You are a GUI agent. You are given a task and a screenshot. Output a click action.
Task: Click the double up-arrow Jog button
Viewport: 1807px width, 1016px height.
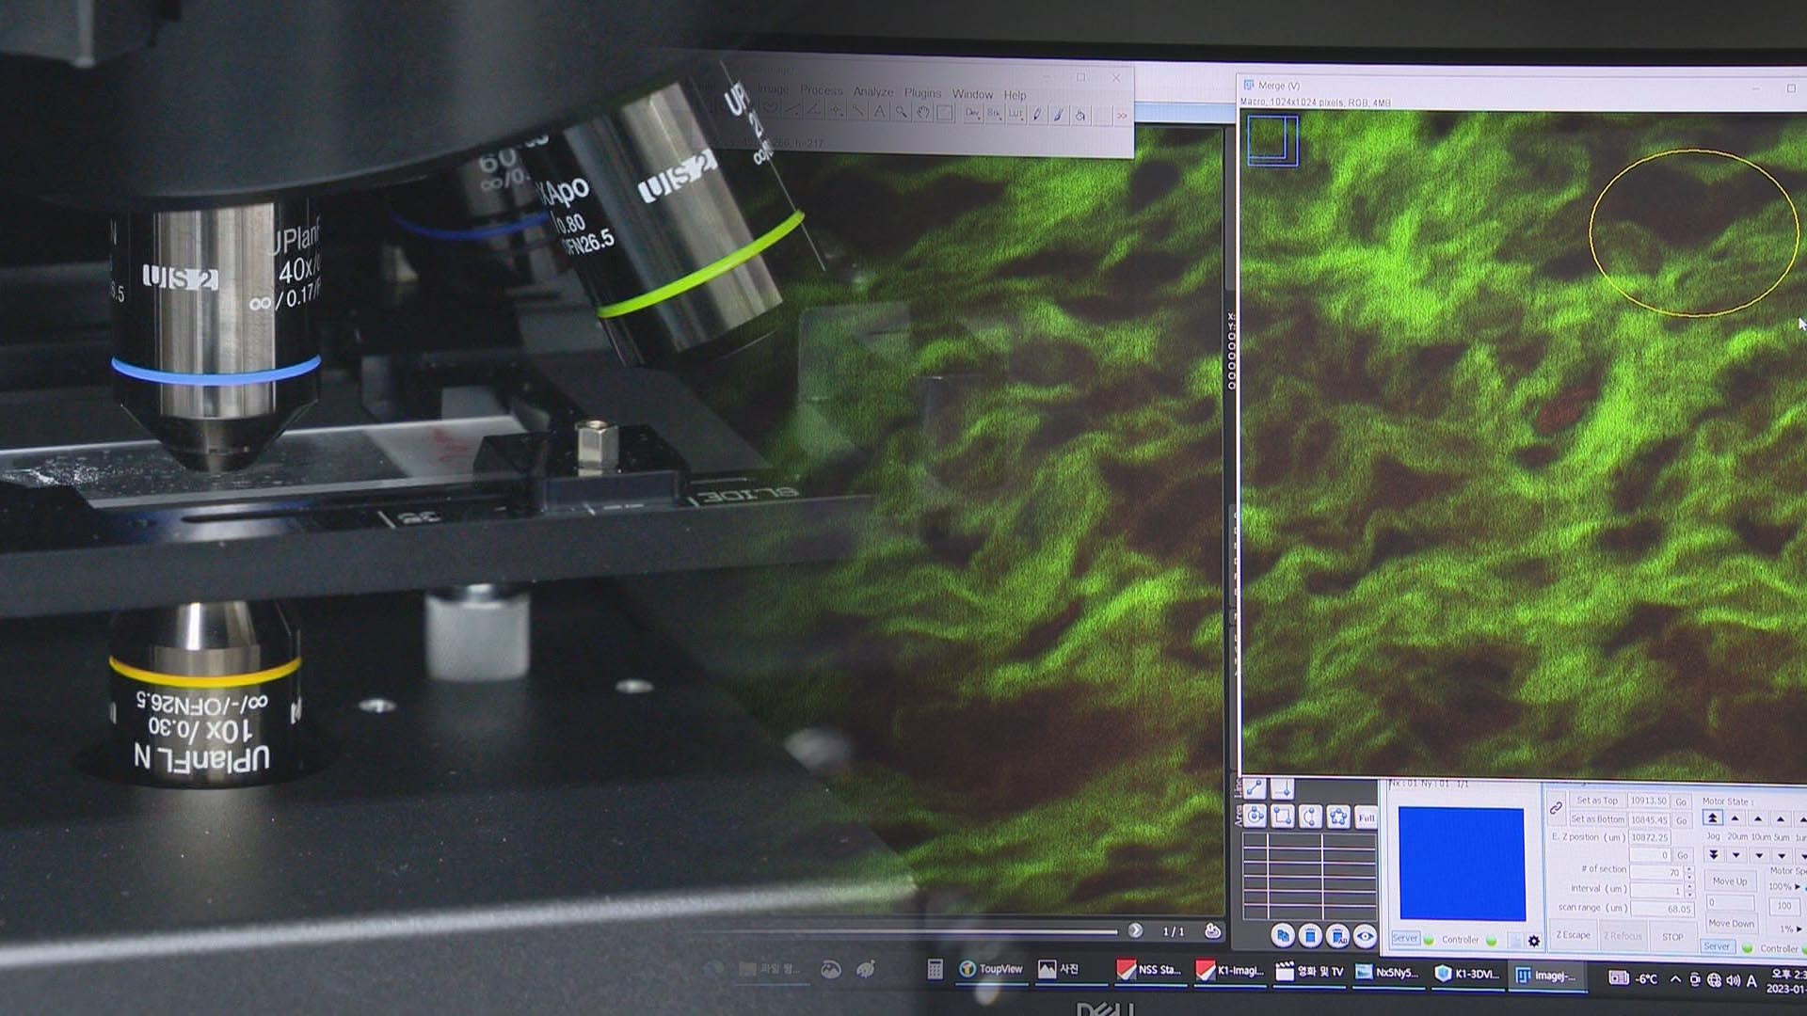click(1713, 818)
